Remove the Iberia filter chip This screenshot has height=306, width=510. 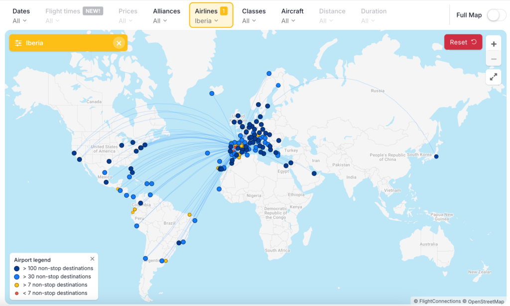point(119,43)
